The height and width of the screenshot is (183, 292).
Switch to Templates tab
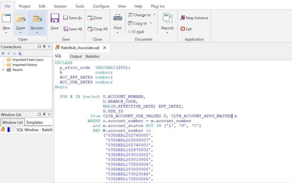34,123
